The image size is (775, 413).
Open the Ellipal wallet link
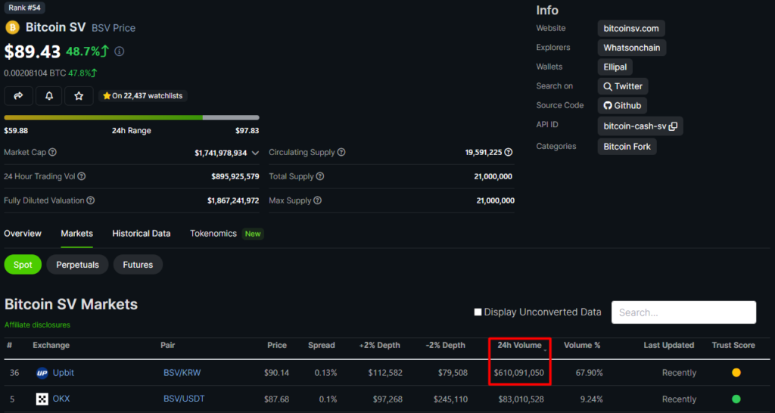tap(615, 67)
